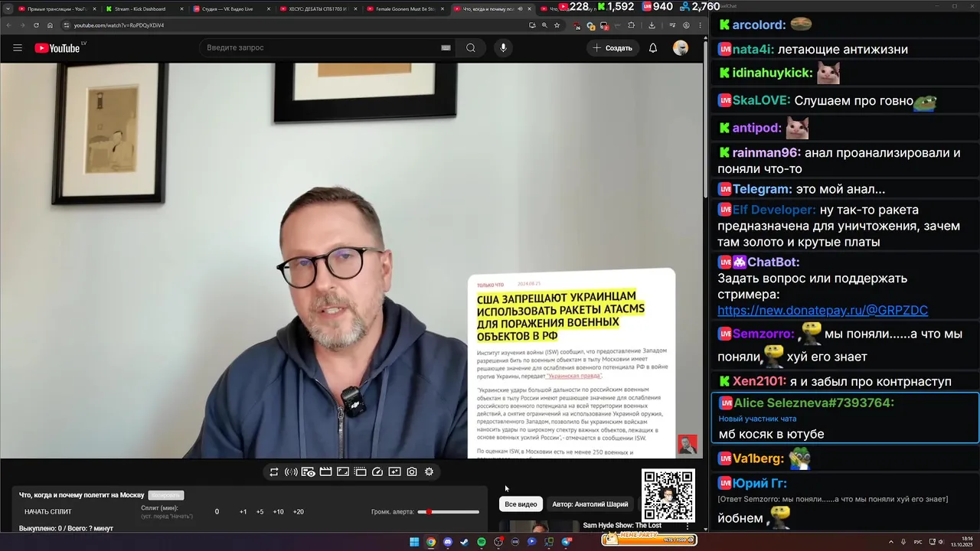Bookmark this page with the star icon
The height and width of the screenshot is (551, 980).
pos(557,25)
